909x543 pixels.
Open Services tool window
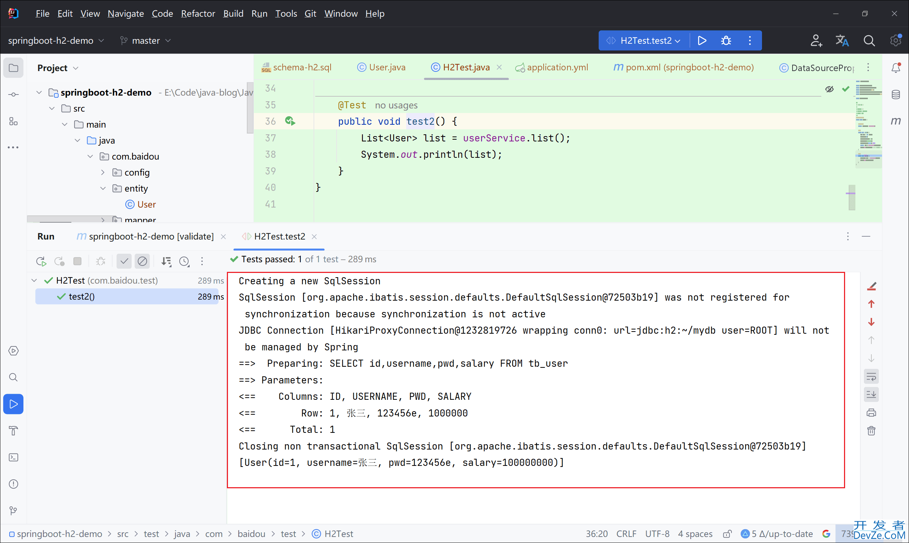13,351
